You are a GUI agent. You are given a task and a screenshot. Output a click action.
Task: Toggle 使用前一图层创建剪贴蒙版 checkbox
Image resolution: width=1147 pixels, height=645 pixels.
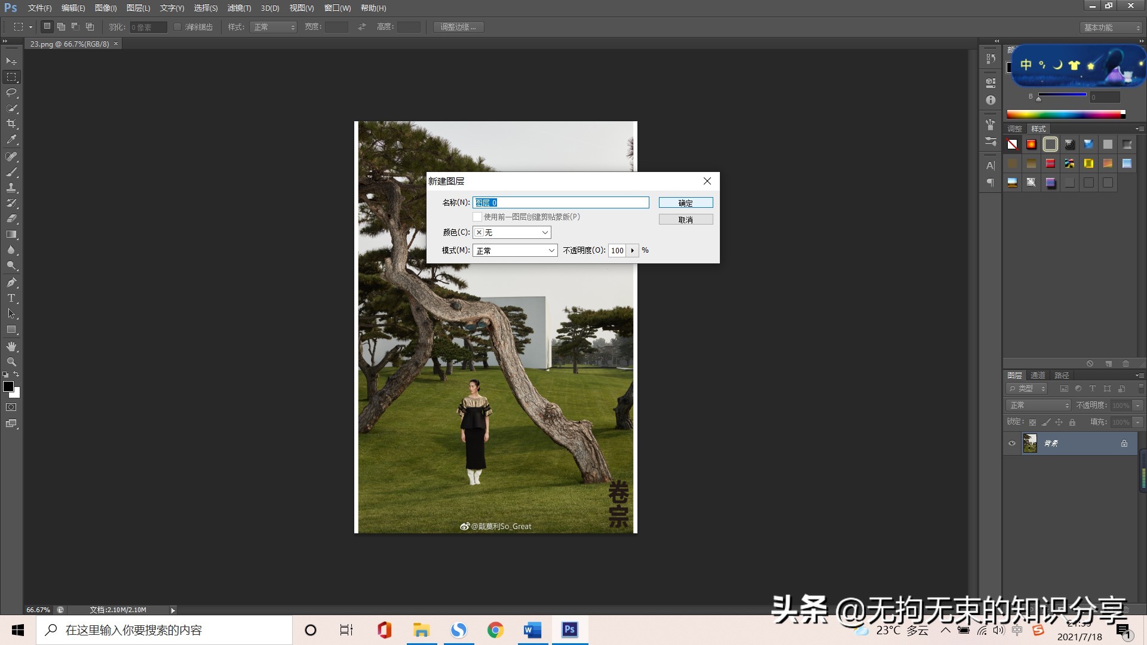(477, 217)
